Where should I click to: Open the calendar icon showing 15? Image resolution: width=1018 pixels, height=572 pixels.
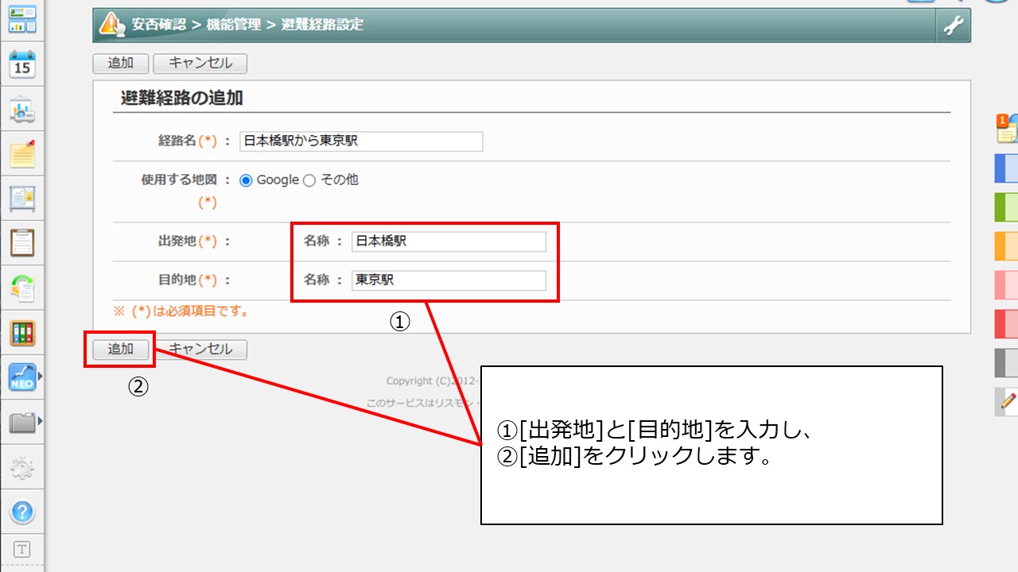[x=22, y=64]
